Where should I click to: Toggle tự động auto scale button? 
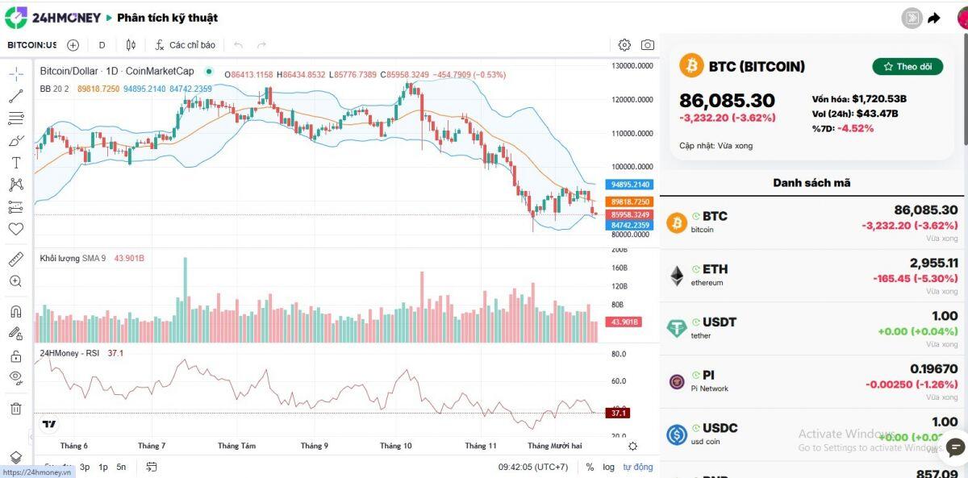point(638,467)
